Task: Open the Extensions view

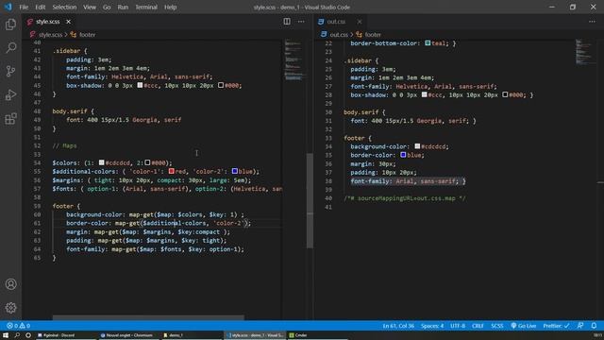Action: (x=10, y=119)
